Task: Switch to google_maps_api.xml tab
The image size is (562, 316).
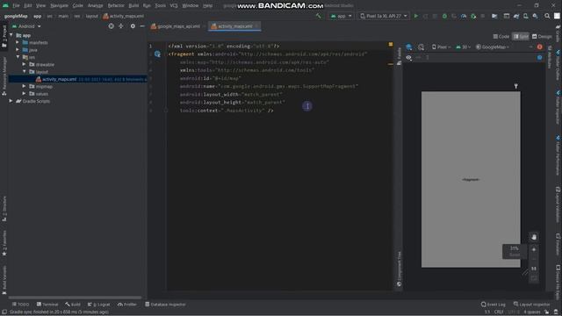Action: coord(177,26)
